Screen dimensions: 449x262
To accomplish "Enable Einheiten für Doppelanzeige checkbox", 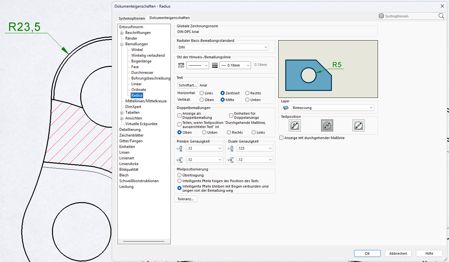I will (x=231, y=116).
